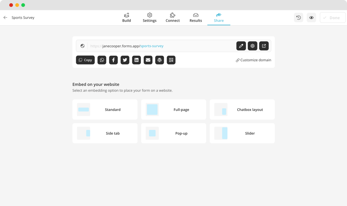The height and width of the screenshot is (206, 347).
Task: Switch to the Connect tab
Action: [172, 17]
